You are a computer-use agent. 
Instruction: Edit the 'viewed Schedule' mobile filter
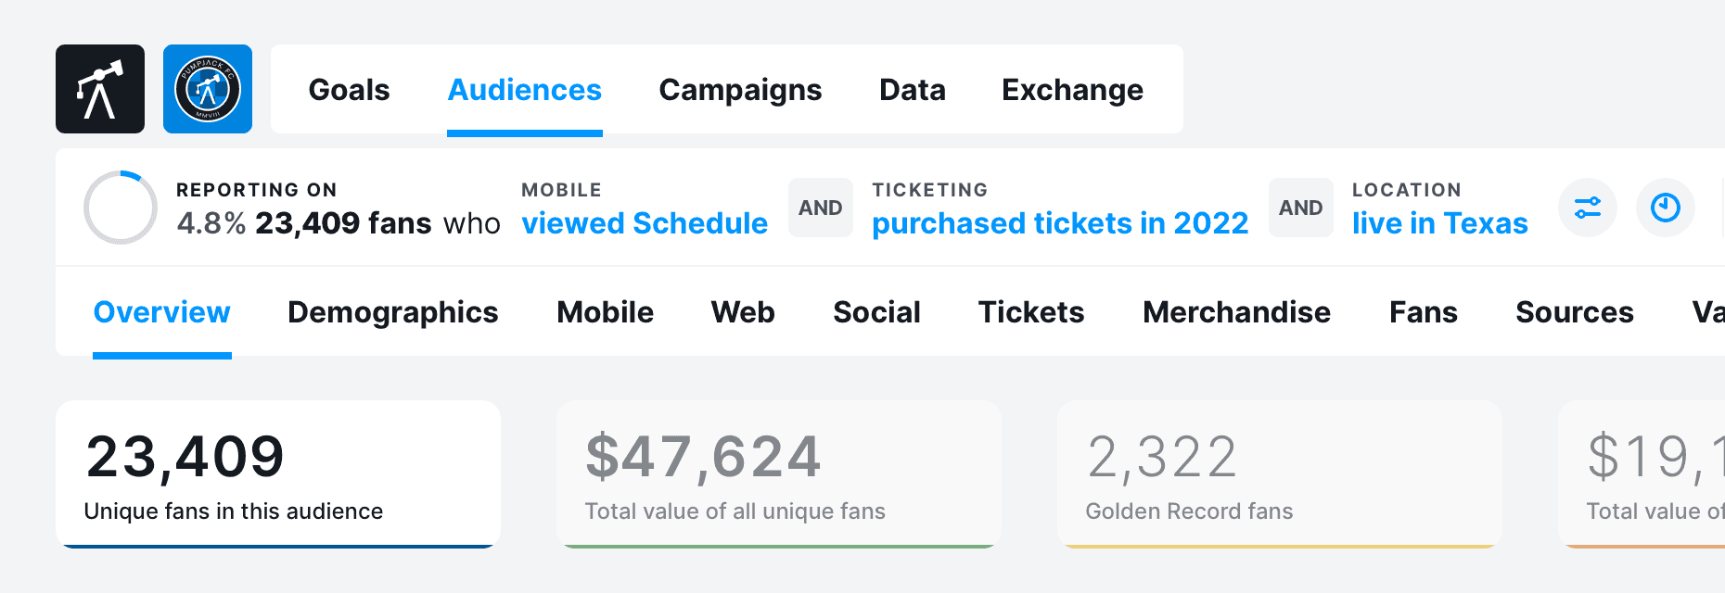pyautogui.click(x=645, y=223)
